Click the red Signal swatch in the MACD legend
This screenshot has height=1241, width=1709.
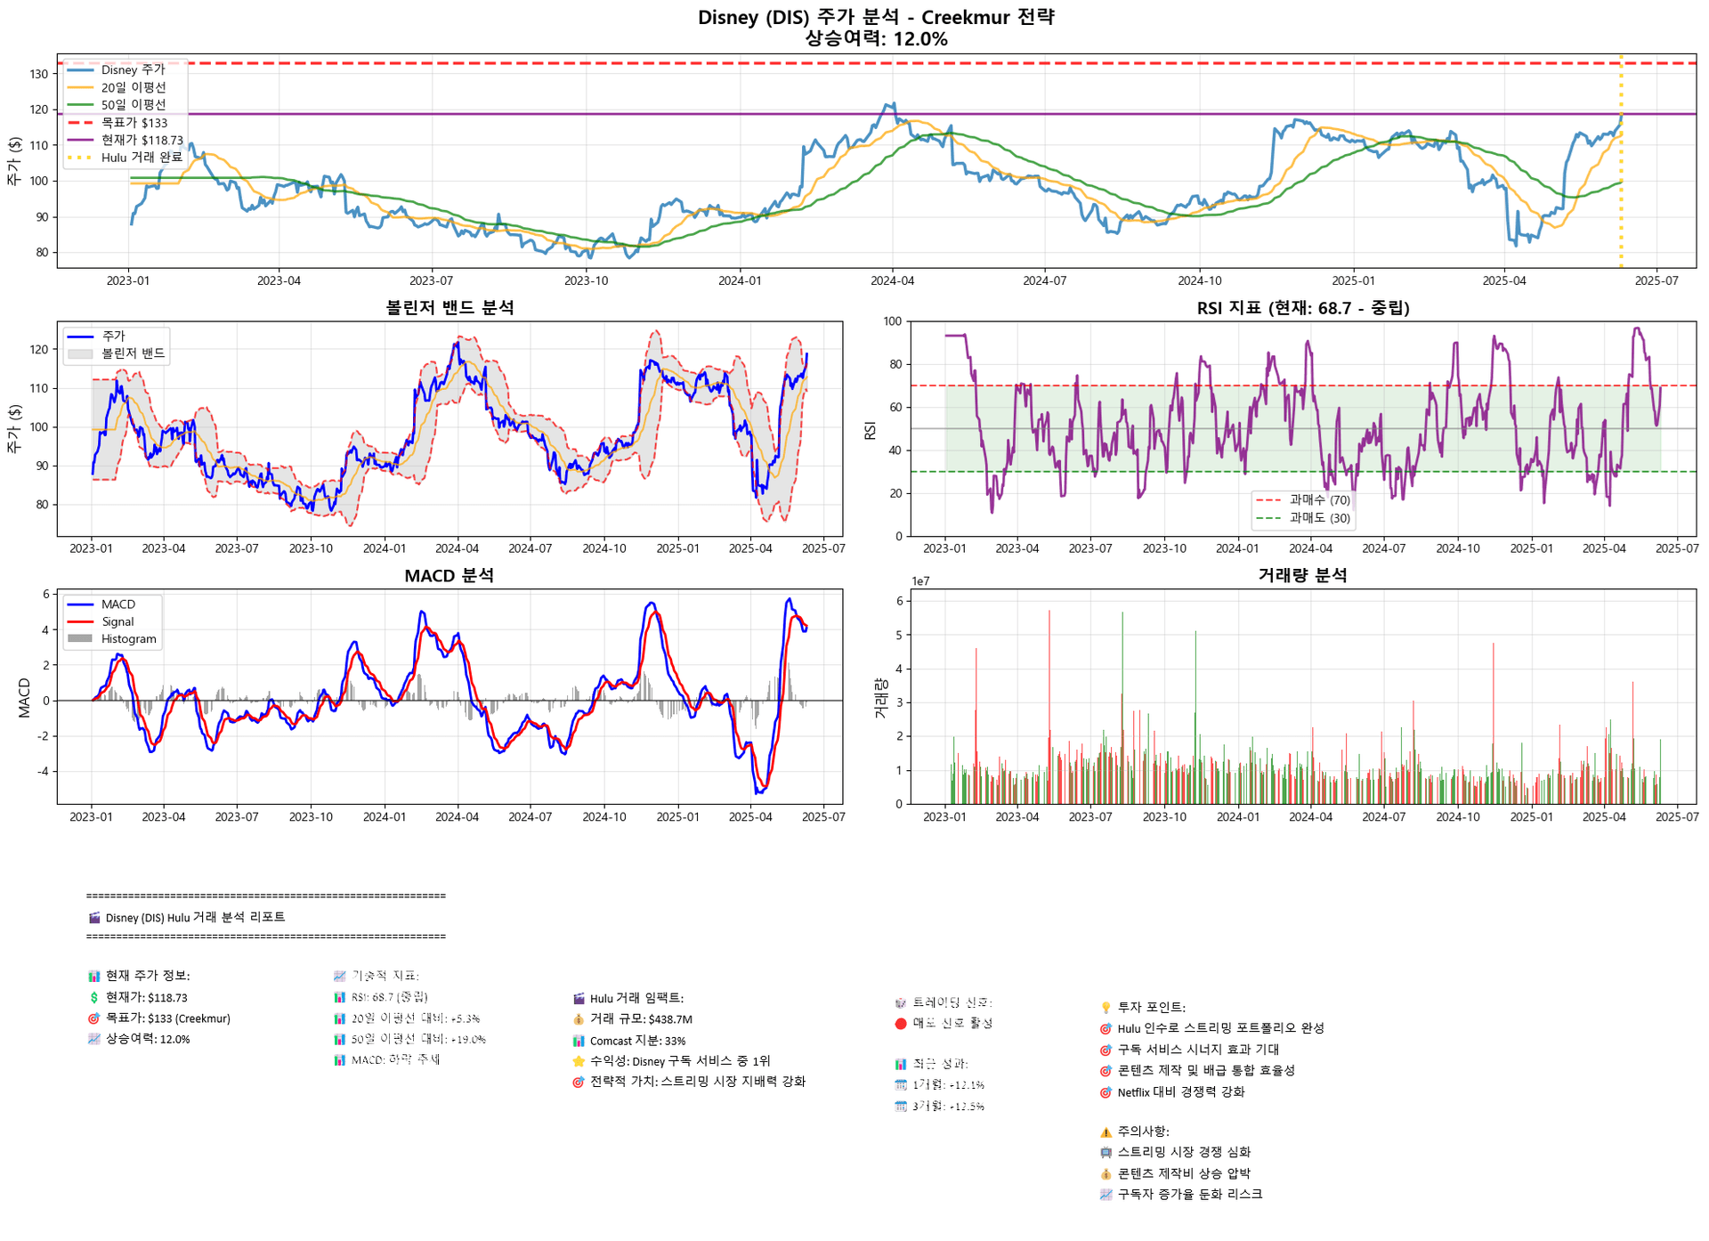coord(80,622)
